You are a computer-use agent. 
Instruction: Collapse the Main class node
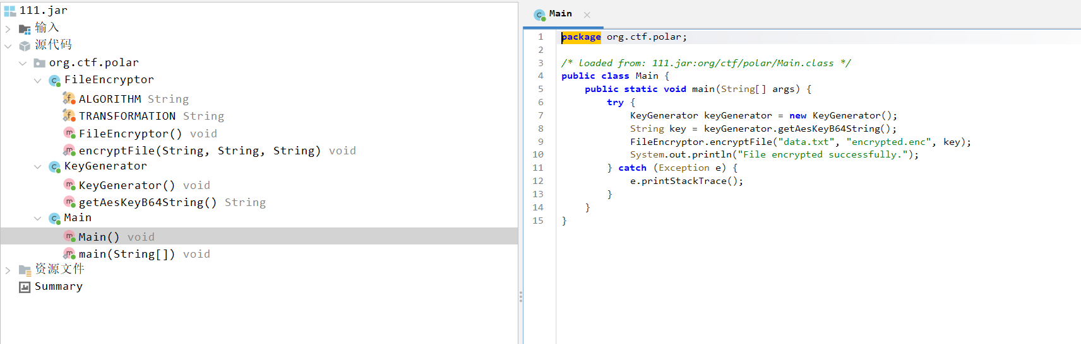click(x=38, y=219)
